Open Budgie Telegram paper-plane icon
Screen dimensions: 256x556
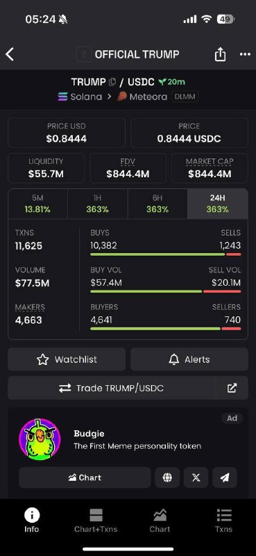point(225,477)
